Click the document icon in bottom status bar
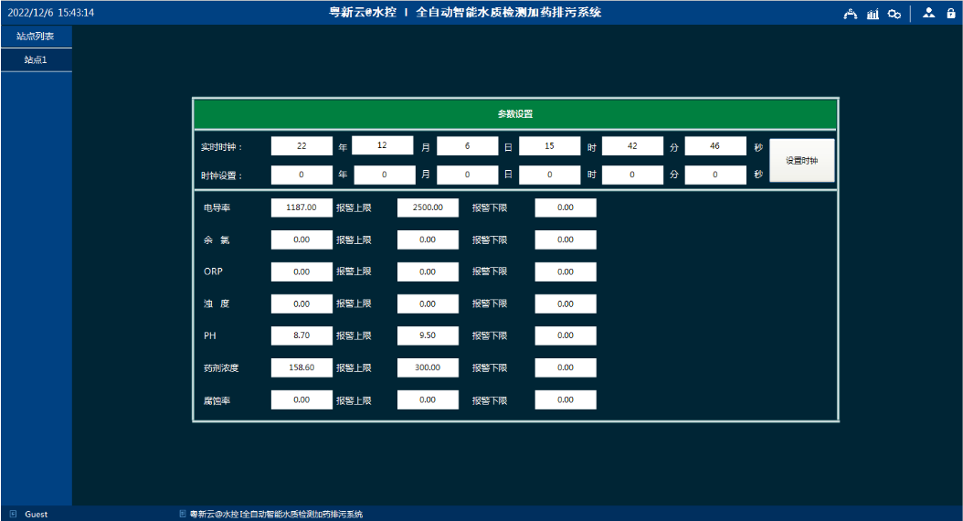Image resolution: width=963 pixels, height=521 pixels. click(183, 514)
